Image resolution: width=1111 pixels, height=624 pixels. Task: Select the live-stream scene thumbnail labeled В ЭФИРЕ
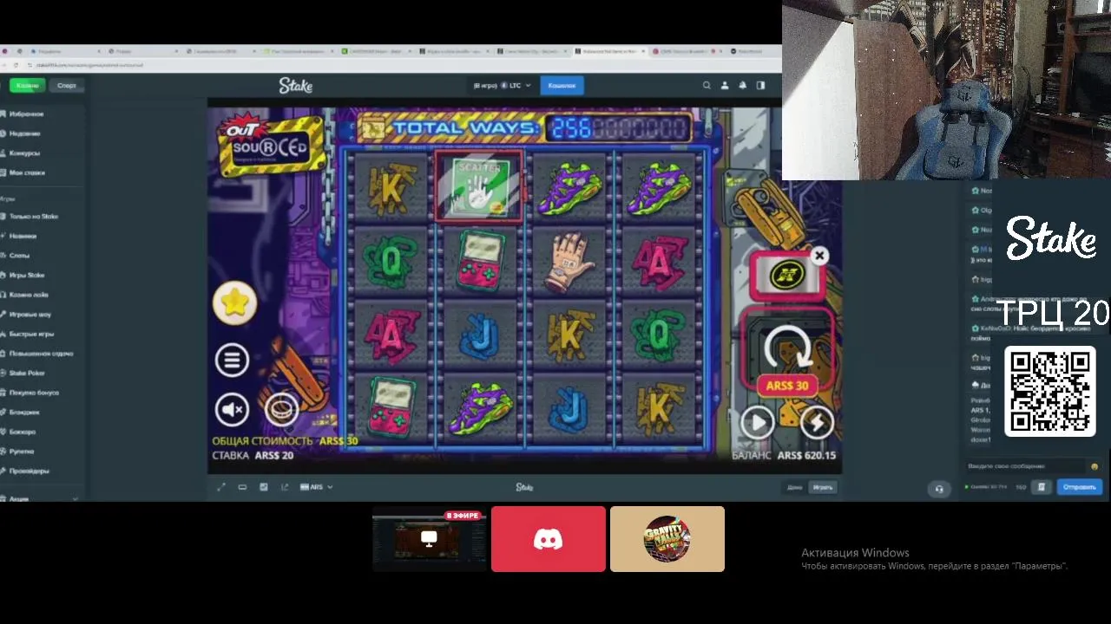429,539
